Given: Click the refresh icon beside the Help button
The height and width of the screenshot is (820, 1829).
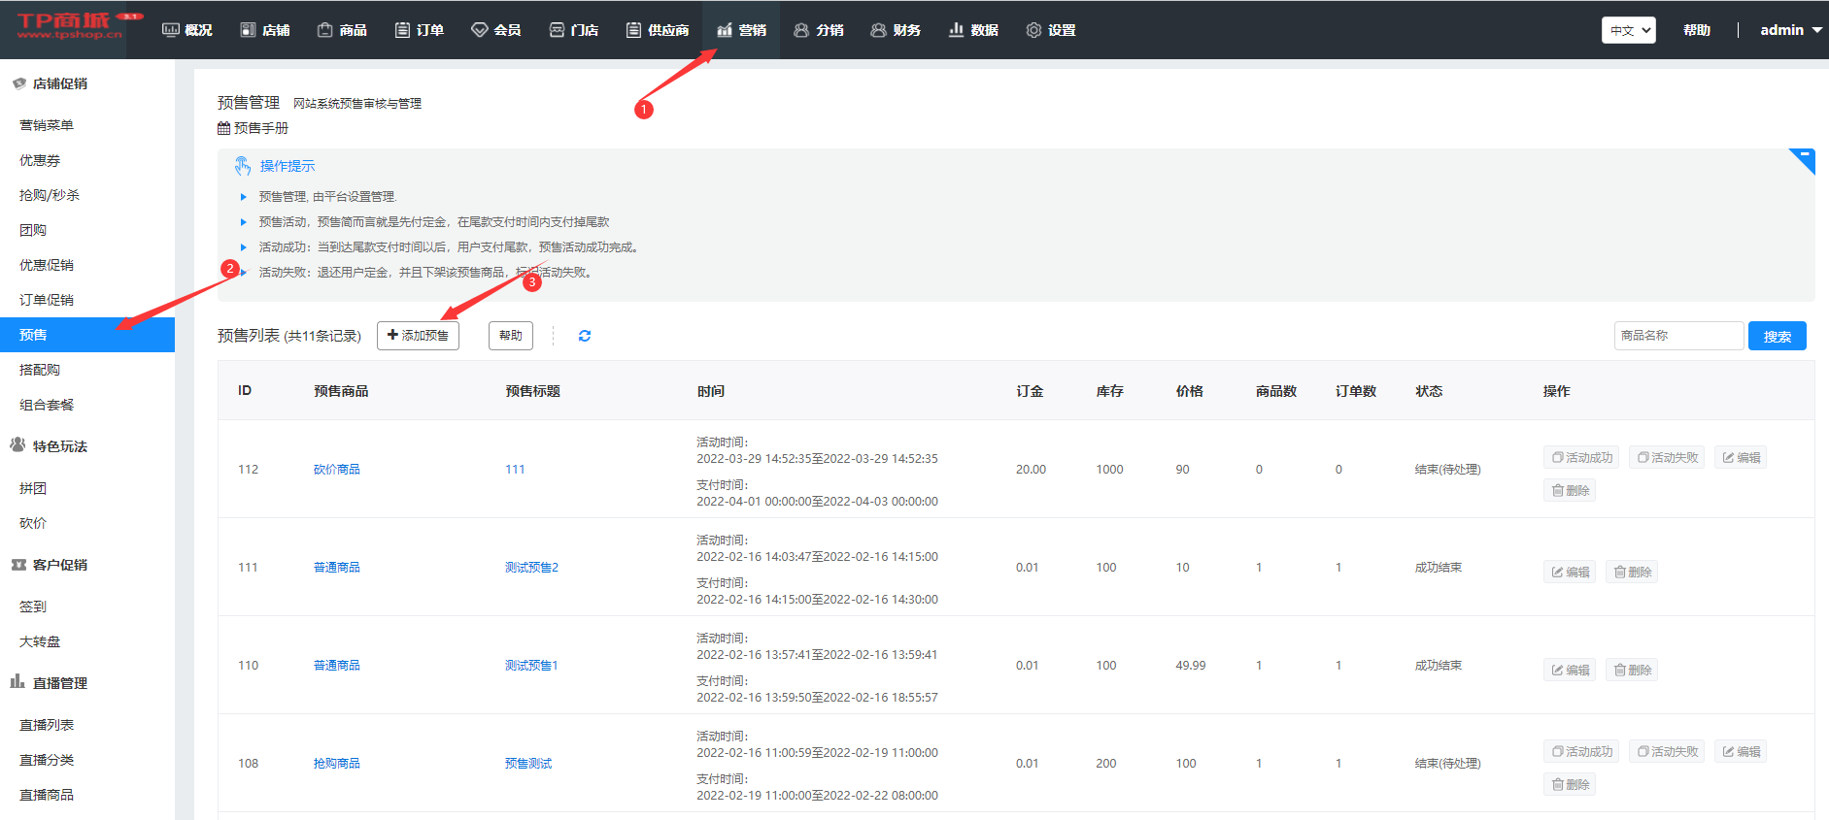Looking at the screenshot, I should tap(585, 336).
